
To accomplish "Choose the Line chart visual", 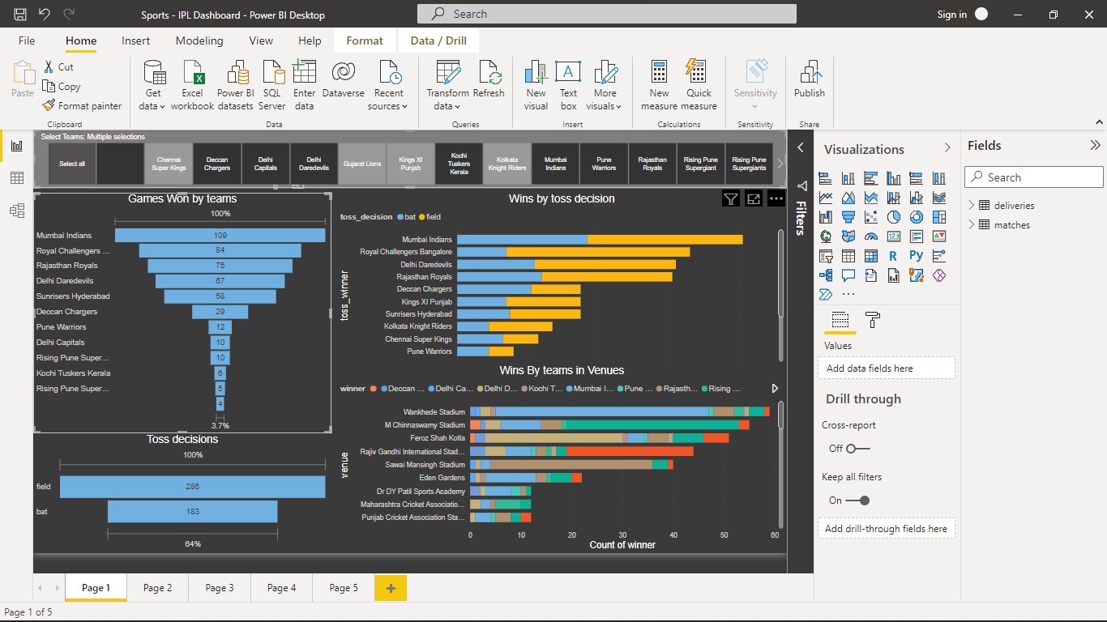I will click(x=826, y=198).
